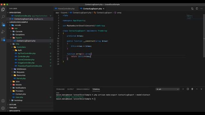
Task: Expand the Timeline section
Action: [x=30, y=108]
